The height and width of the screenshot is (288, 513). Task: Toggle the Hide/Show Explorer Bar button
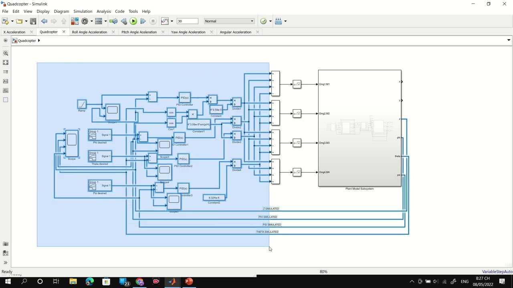(6, 40)
